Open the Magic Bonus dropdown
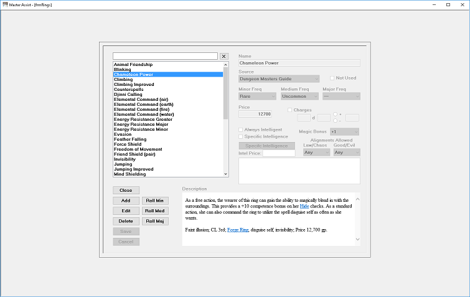 coord(344,131)
